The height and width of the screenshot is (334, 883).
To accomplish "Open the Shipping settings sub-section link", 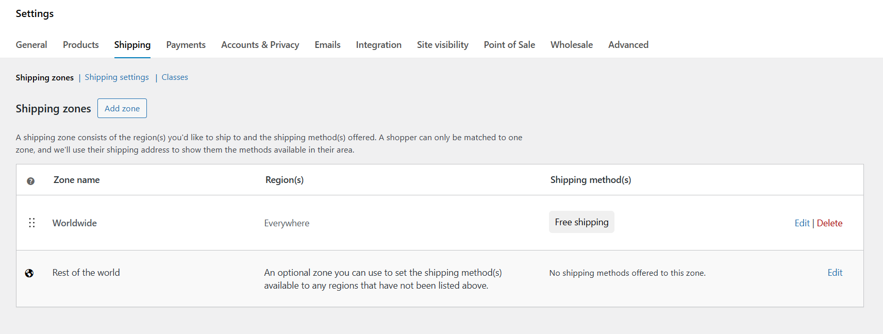I will [117, 77].
